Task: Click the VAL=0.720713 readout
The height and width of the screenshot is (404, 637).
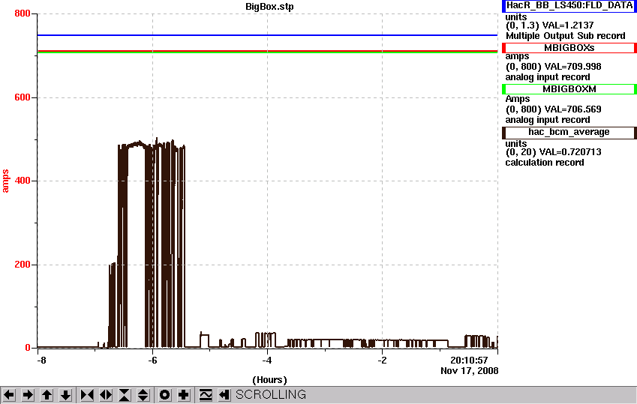Action: (x=570, y=152)
